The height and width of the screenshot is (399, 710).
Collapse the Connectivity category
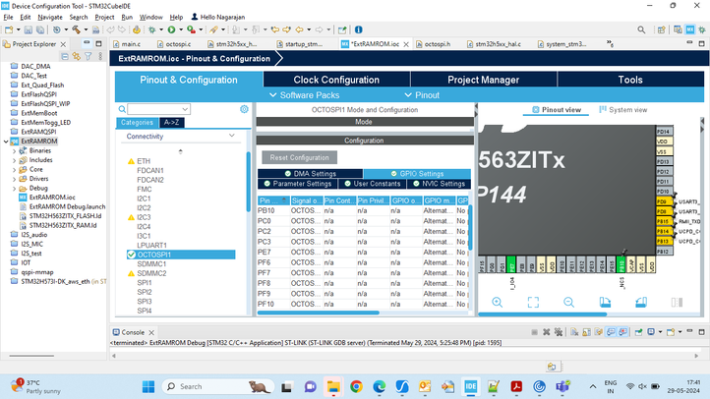[x=231, y=136]
